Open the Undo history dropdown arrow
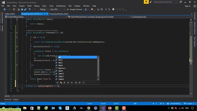The width and height of the screenshot is (197, 111). [x=32, y=10]
